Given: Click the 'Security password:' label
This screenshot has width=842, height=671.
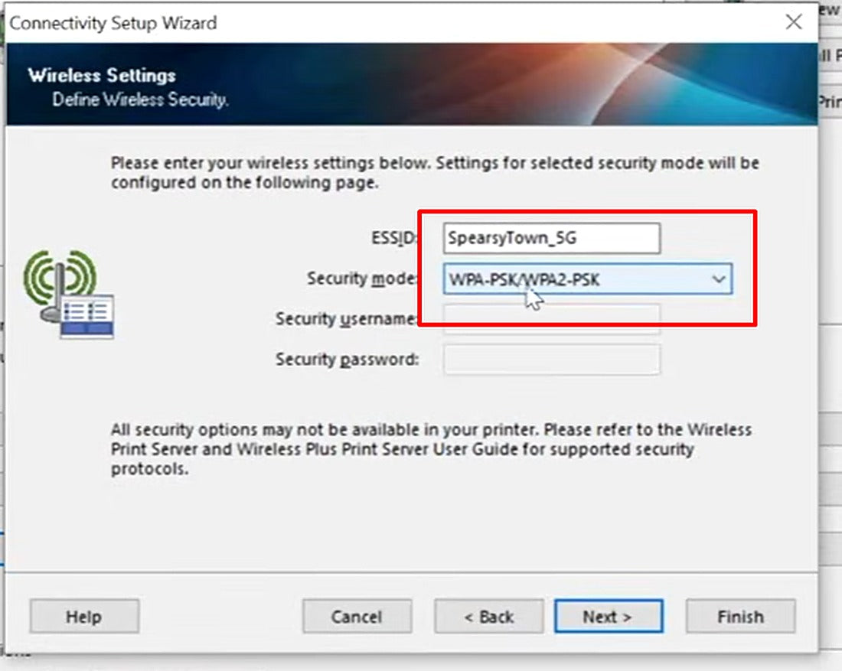Looking at the screenshot, I should click(347, 359).
